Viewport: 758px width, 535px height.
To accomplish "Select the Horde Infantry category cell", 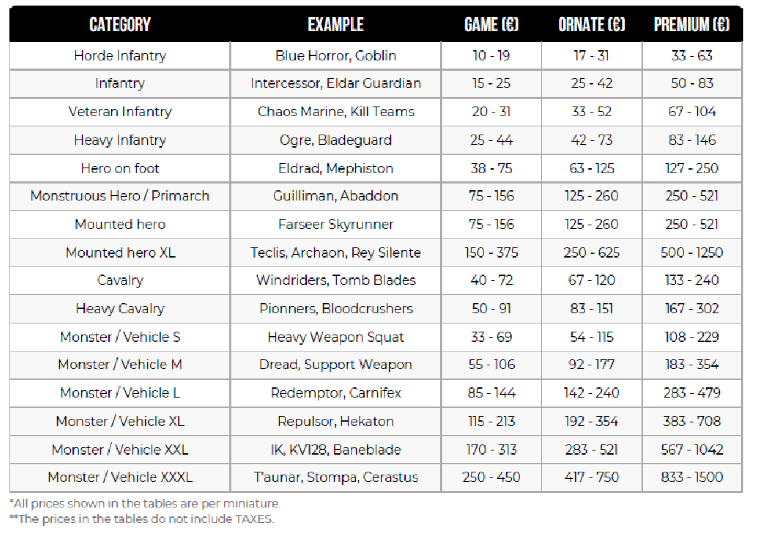I will pos(120,56).
